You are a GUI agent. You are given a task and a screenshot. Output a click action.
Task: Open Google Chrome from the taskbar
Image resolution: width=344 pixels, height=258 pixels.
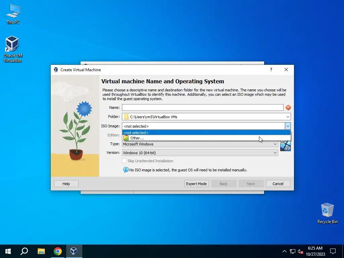(x=57, y=251)
